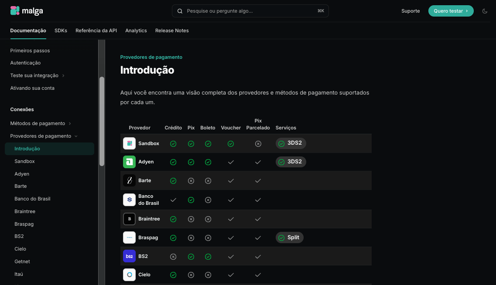This screenshot has width=496, height=285.
Task: Click the BS2 purple logo icon
Action: 130,256
